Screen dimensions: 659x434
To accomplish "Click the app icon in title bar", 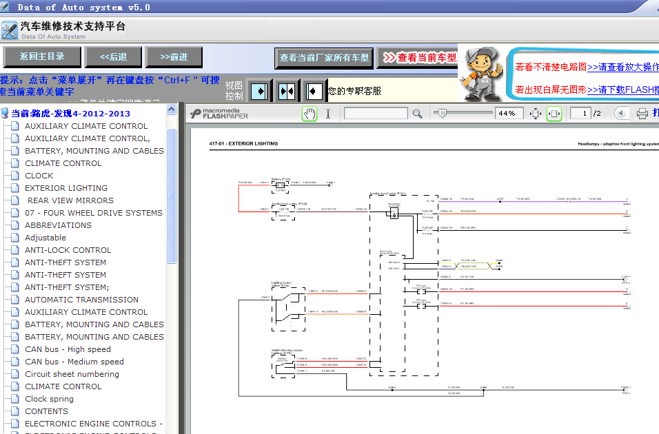I will point(5,6).
